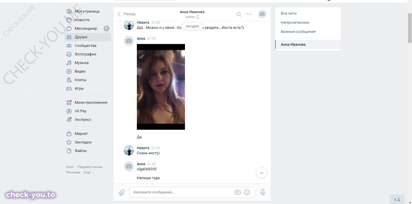
Task: Click the message text olga068305
Action: pyautogui.click(x=147, y=169)
